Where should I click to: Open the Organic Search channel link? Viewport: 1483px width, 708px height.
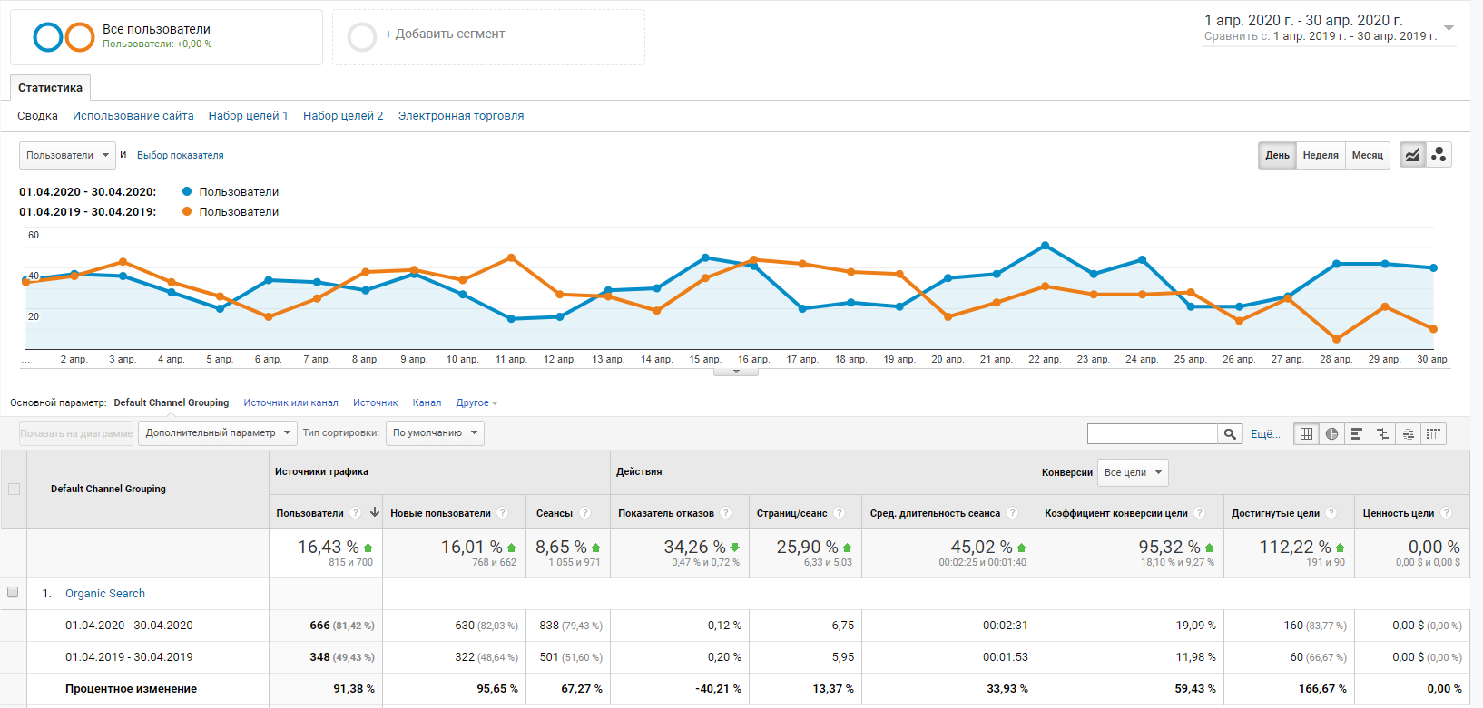[x=105, y=594]
